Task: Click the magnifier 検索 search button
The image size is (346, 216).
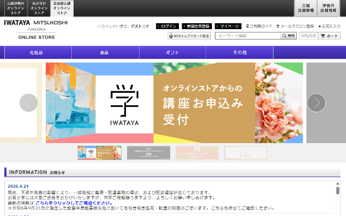Action: point(289,36)
